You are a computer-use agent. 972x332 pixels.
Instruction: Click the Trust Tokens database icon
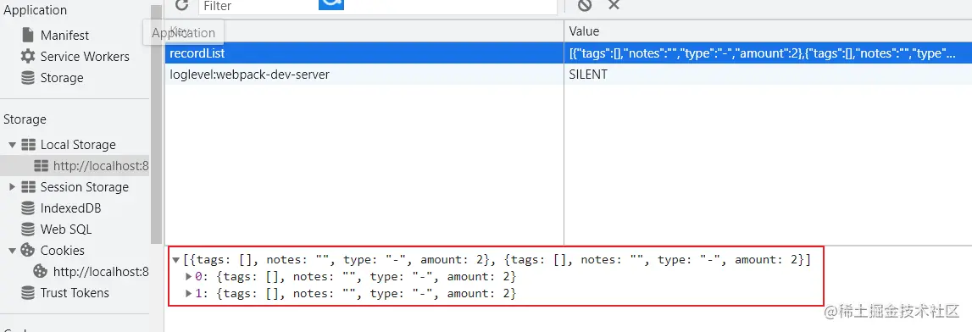(28, 292)
